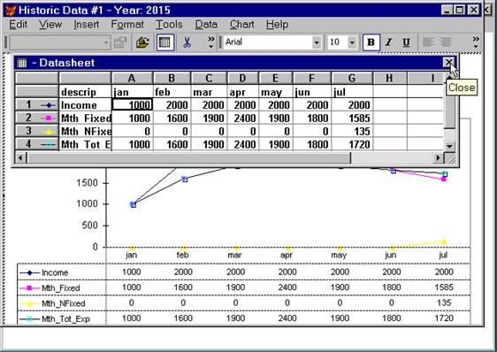The image size is (497, 352).
Task: Click the 'Income' label cell in datasheet
Action: click(x=85, y=104)
